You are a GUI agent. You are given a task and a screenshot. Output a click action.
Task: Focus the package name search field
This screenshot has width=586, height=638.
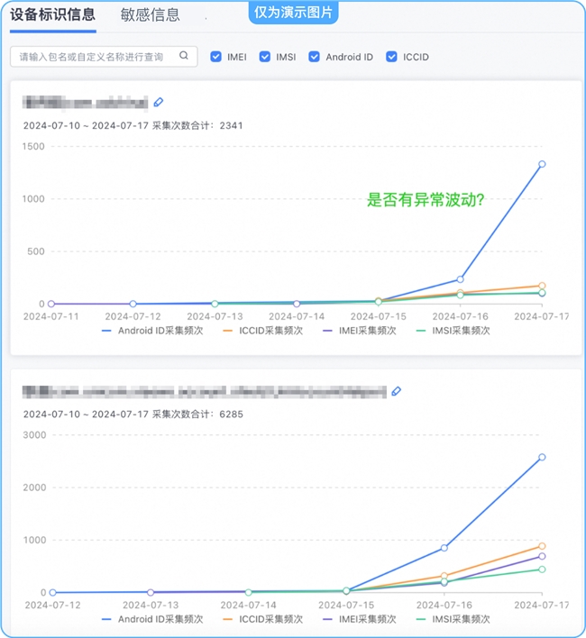(x=104, y=57)
